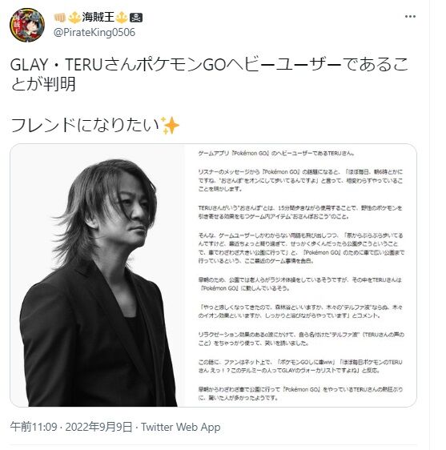Enlarge the black-and-white TERU portrait photo
The width and height of the screenshot is (446, 450).
98,275
